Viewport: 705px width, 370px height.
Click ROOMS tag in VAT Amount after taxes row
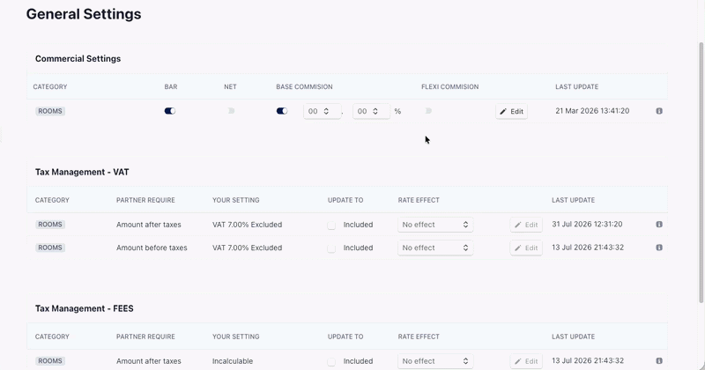(x=50, y=225)
